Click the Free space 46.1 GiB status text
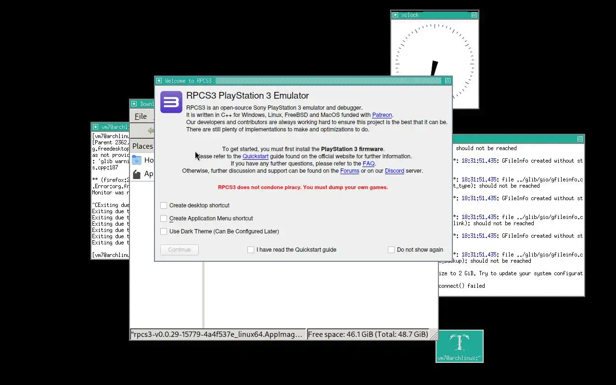 tap(368, 334)
